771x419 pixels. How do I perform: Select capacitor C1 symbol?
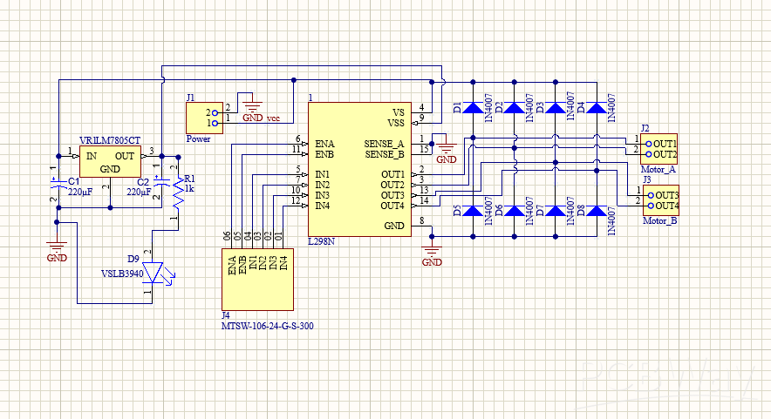click(x=58, y=184)
